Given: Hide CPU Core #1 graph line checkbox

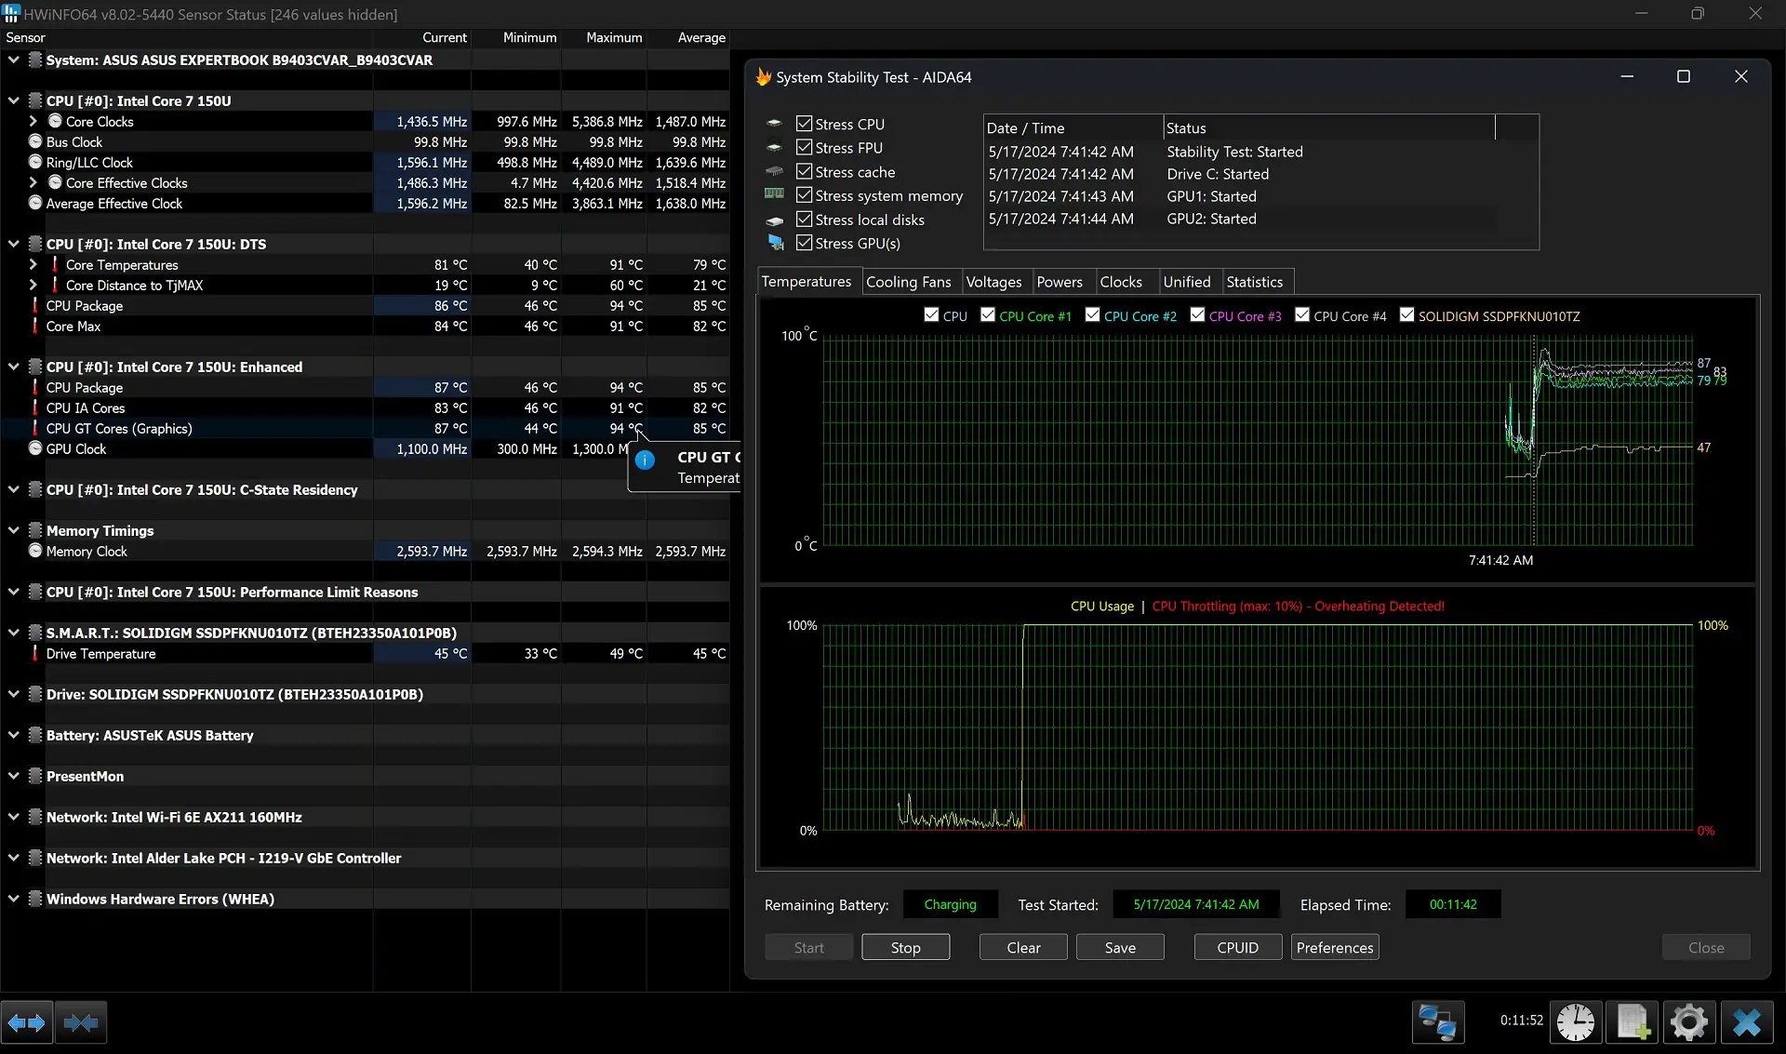Looking at the screenshot, I should (x=988, y=315).
